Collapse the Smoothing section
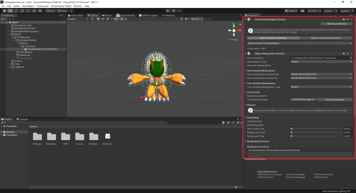 [246, 118]
